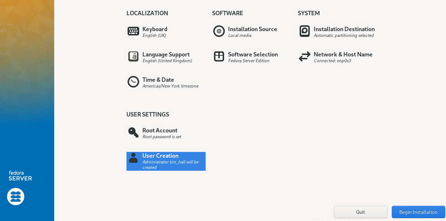
Task: Click the "LOCALIZATION" section heading
Action: (x=147, y=13)
